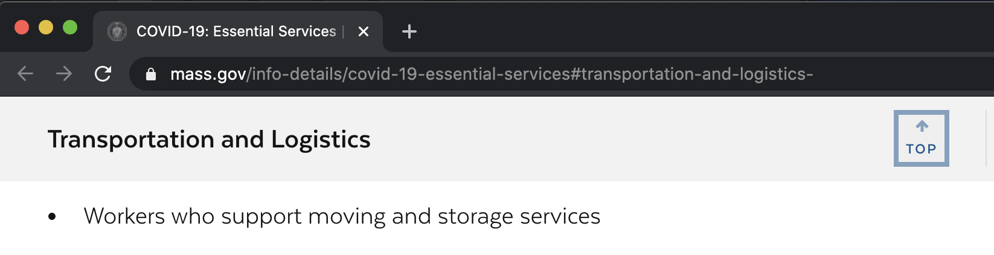Click the TOP label to jump to the page top
Image resolution: width=994 pixels, height=255 pixels.
[x=922, y=149]
